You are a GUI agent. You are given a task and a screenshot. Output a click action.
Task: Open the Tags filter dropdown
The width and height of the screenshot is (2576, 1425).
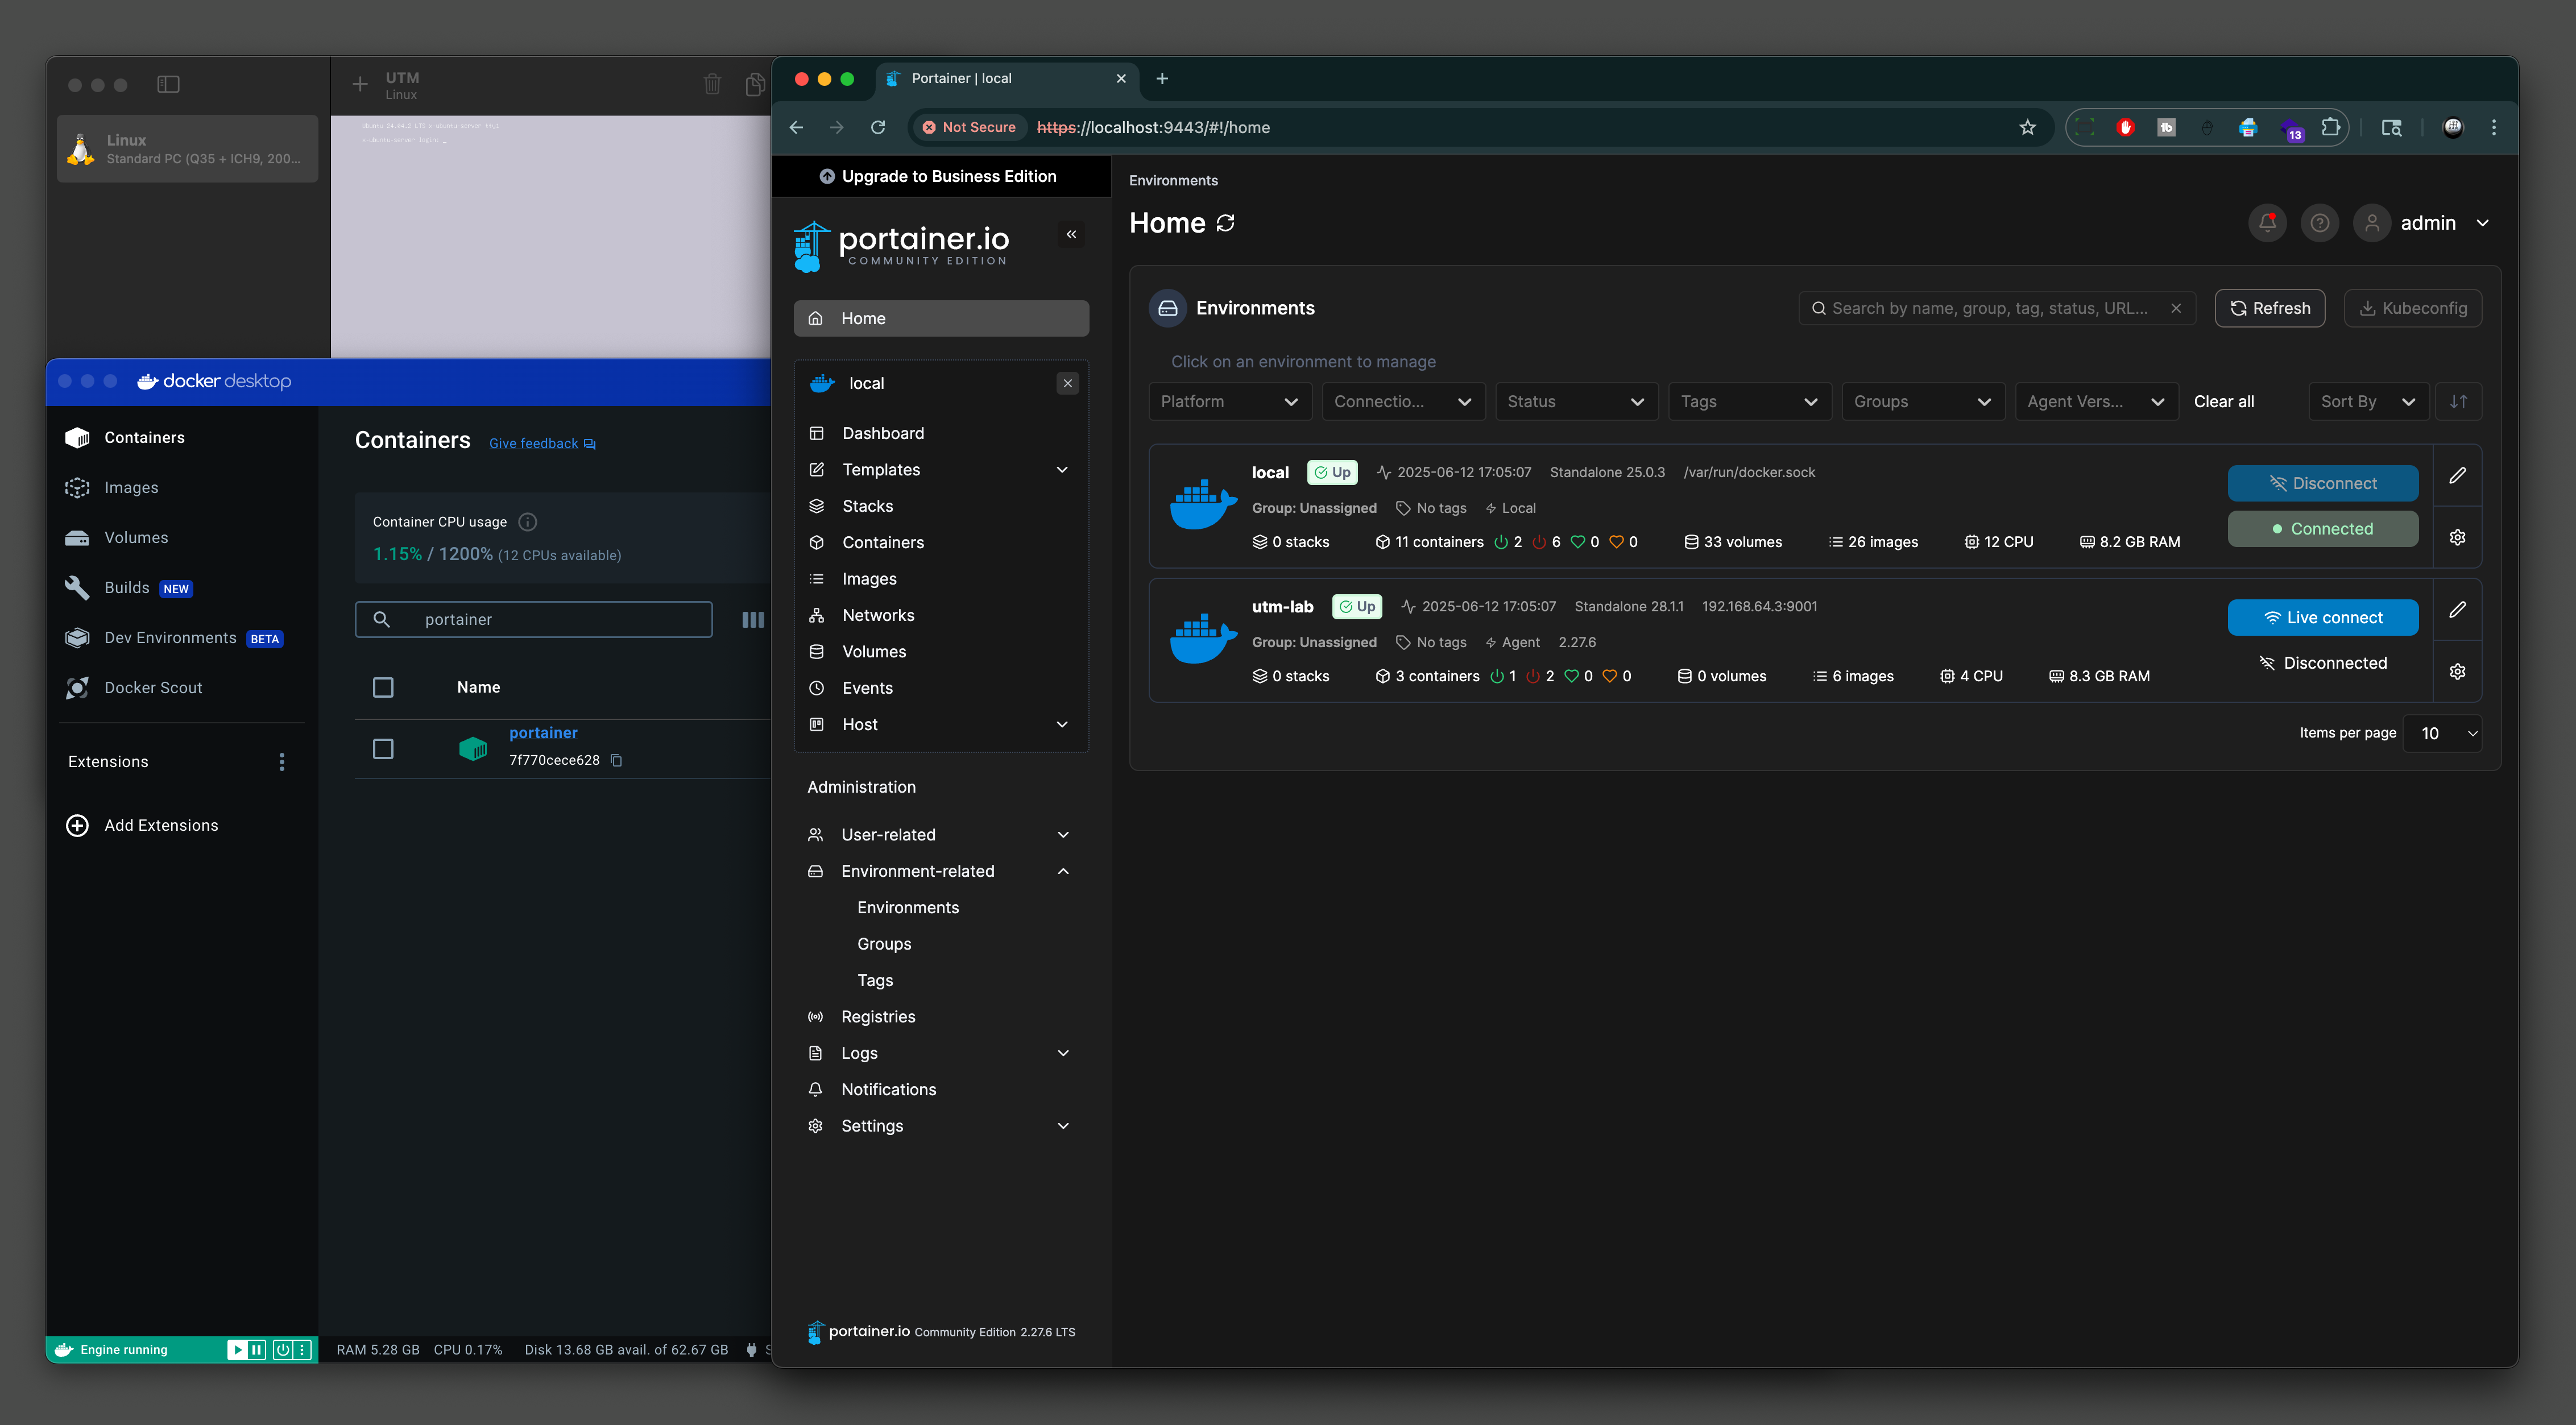click(1749, 402)
